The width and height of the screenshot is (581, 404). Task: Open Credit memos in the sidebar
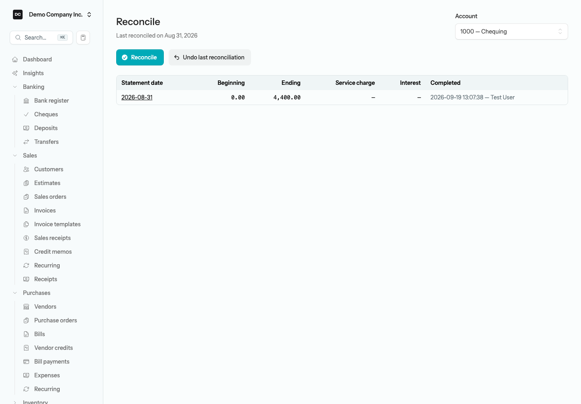point(53,252)
